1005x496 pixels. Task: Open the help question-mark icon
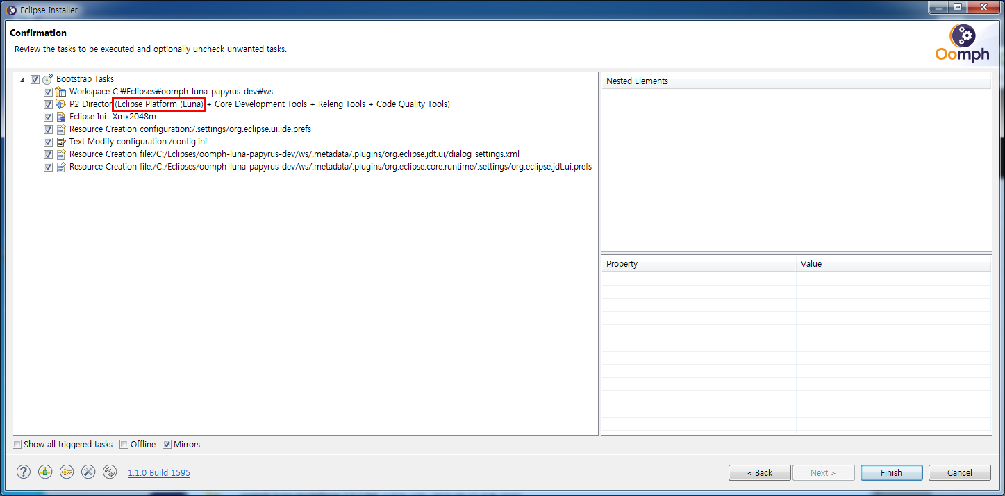[24, 472]
